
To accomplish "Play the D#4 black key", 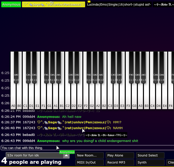I will [162, 67].
